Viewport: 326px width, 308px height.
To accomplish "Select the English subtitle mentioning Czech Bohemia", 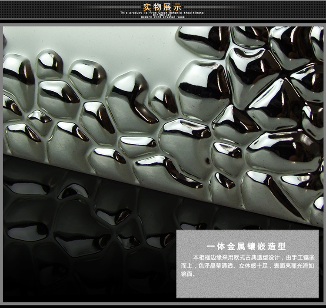I will pos(162,13).
